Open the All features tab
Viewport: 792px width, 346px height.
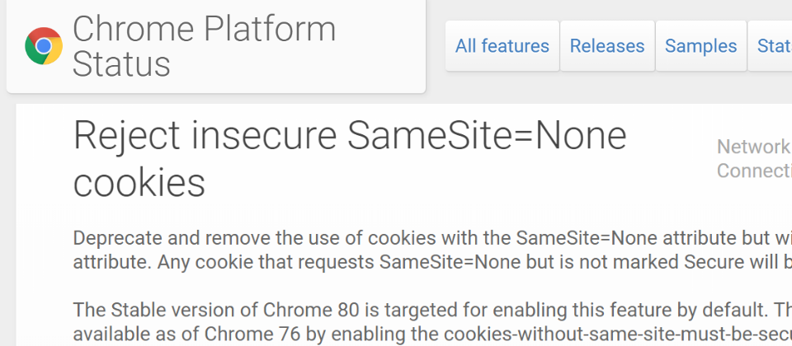[502, 46]
